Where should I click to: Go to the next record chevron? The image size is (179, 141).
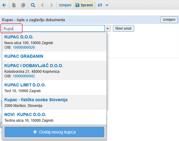[x=52, y=5]
